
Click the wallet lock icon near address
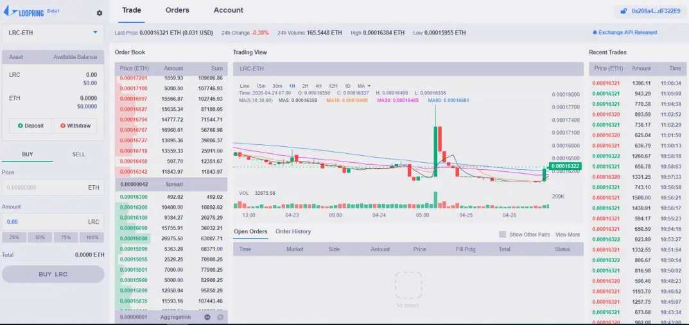[623, 11]
